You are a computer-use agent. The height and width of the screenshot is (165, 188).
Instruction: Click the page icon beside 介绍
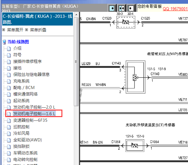[9, 49]
